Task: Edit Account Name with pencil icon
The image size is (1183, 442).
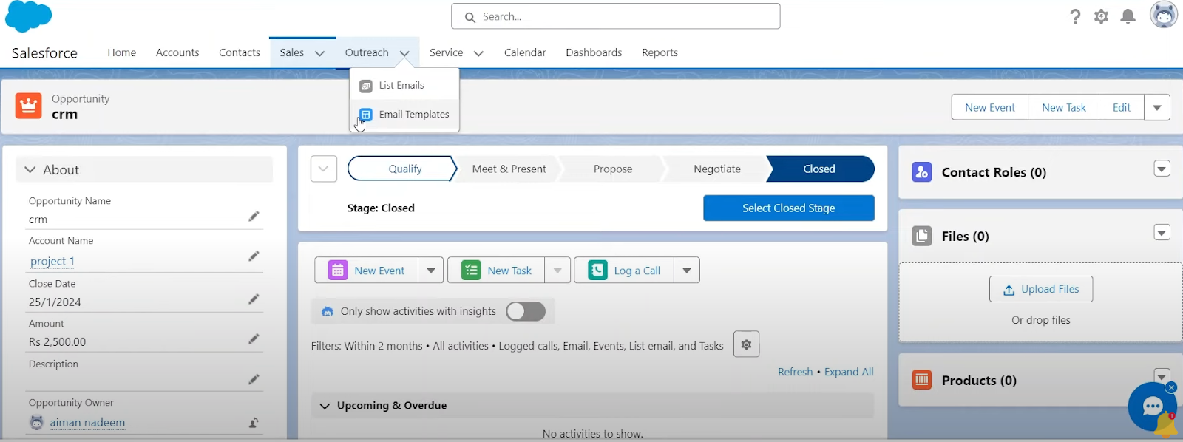Action: click(x=254, y=256)
